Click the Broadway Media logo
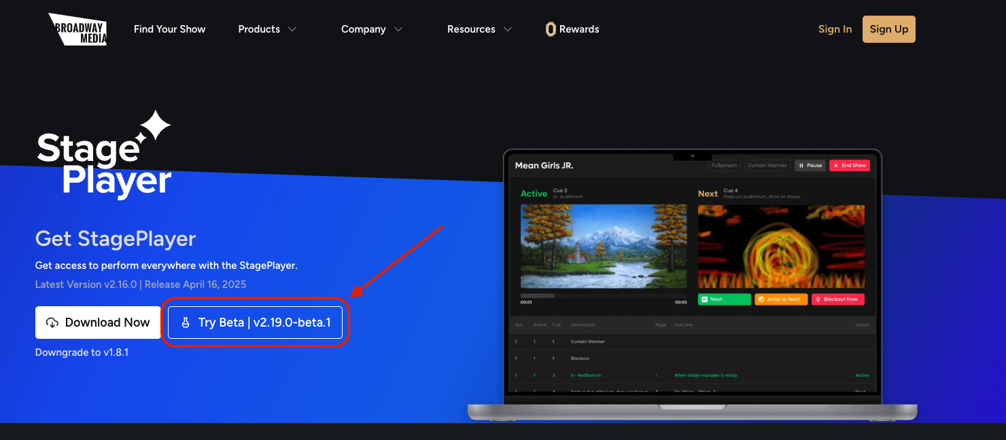The image size is (1006, 440). (77, 29)
